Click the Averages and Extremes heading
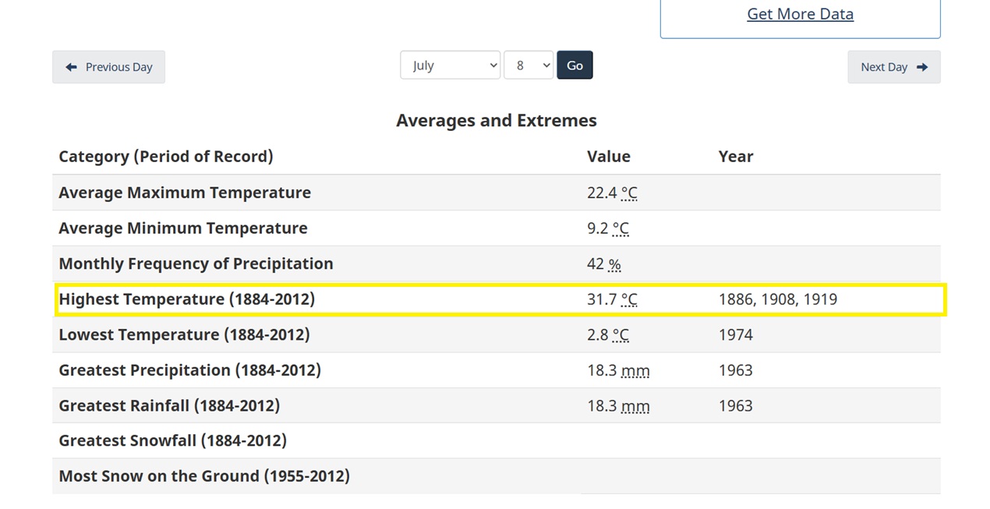Image resolution: width=990 pixels, height=509 pixels. [497, 121]
